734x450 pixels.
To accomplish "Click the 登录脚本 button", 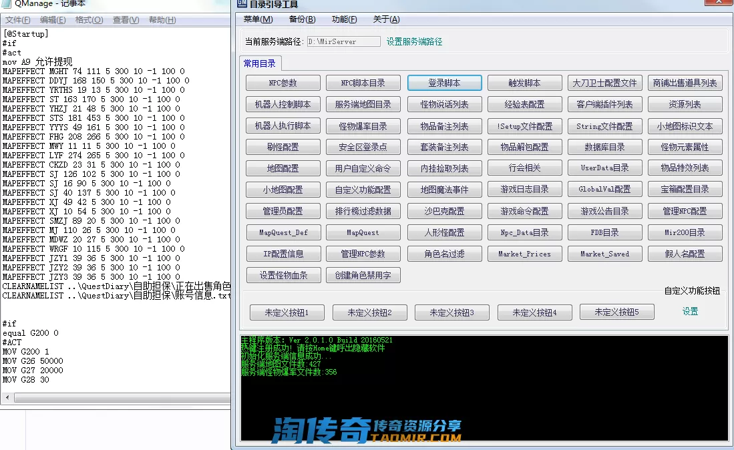I will click(445, 83).
